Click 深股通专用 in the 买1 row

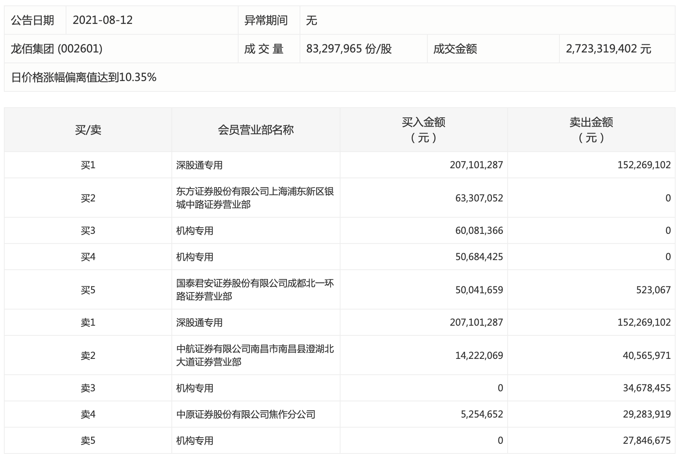point(199,165)
